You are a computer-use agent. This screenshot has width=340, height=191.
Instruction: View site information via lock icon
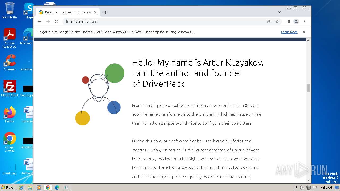click(x=67, y=21)
